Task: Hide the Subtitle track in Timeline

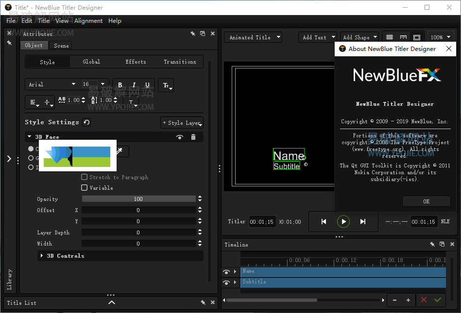Action: click(226, 282)
